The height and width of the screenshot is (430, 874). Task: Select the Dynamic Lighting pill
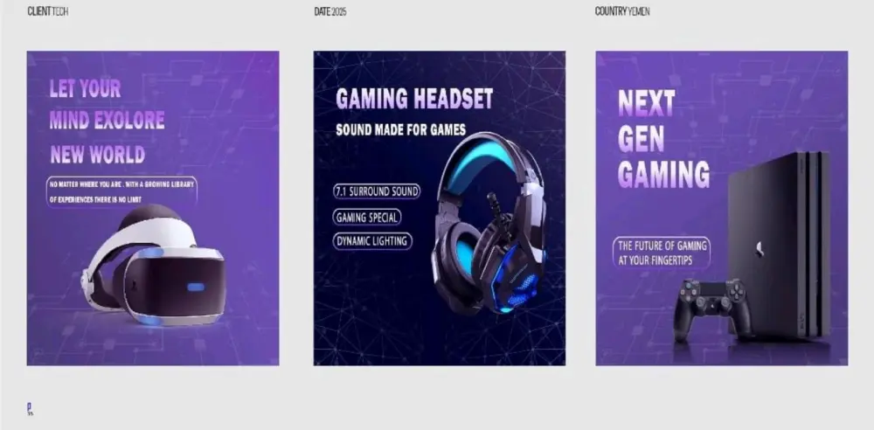click(371, 241)
